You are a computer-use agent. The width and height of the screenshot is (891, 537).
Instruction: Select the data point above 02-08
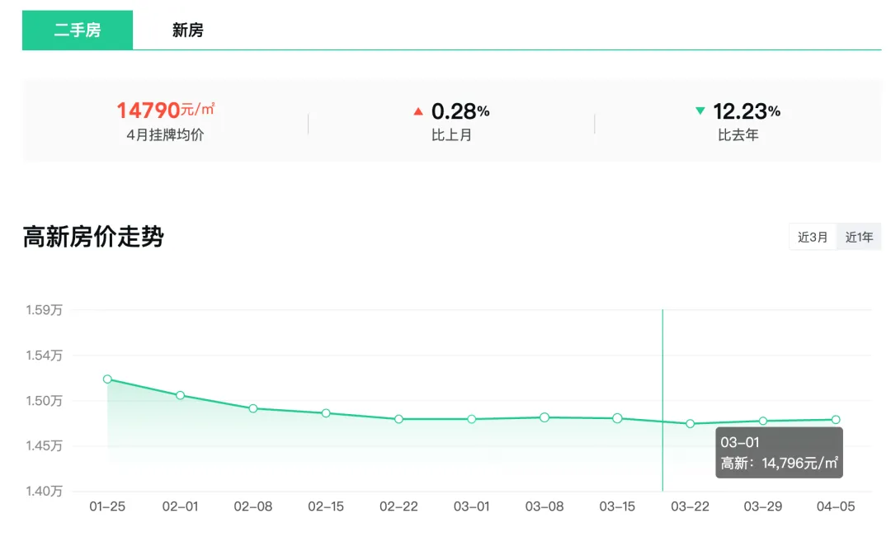coord(253,408)
